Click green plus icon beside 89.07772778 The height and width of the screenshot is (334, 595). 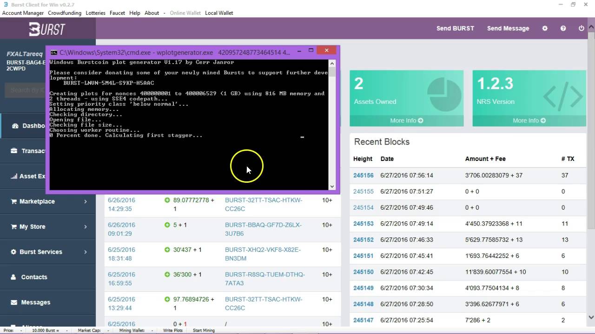(x=167, y=200)
